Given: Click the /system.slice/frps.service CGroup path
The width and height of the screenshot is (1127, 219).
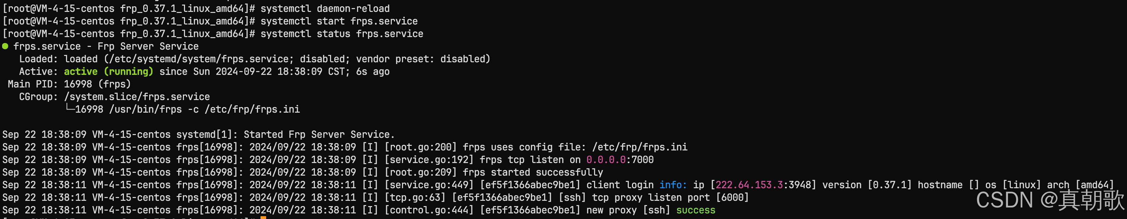Looking at the screenshot, I should (x=137, y=97).
